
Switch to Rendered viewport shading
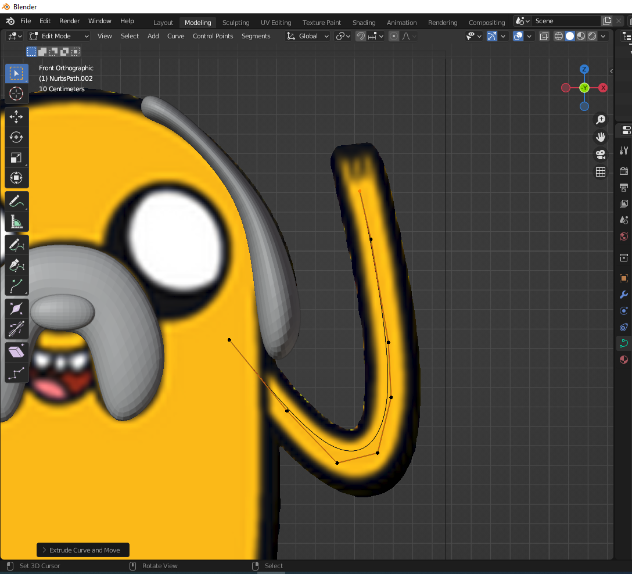592,36
